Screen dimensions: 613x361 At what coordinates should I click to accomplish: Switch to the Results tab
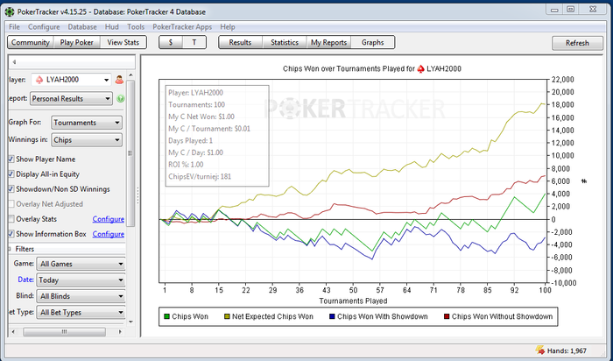(240, 42)
